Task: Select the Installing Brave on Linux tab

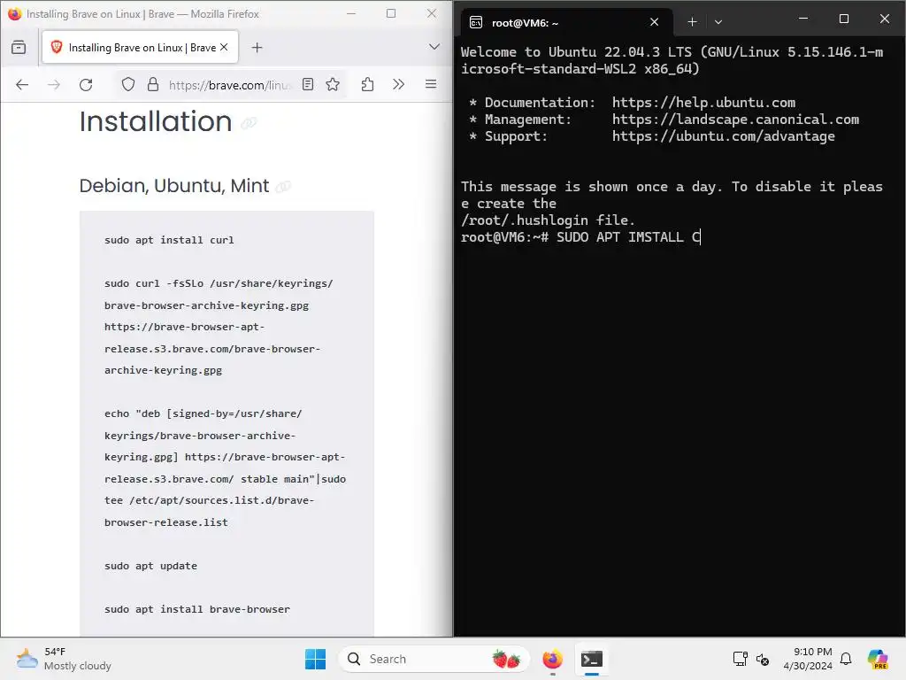Action: pyautogui.click(x=140, y=48)
